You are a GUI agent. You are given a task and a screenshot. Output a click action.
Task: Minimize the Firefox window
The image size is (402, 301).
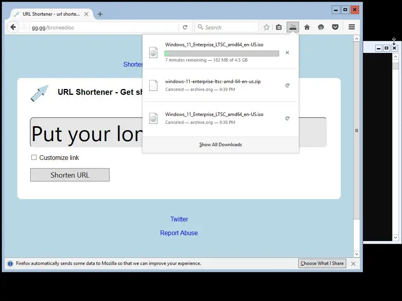pos(336,10)
